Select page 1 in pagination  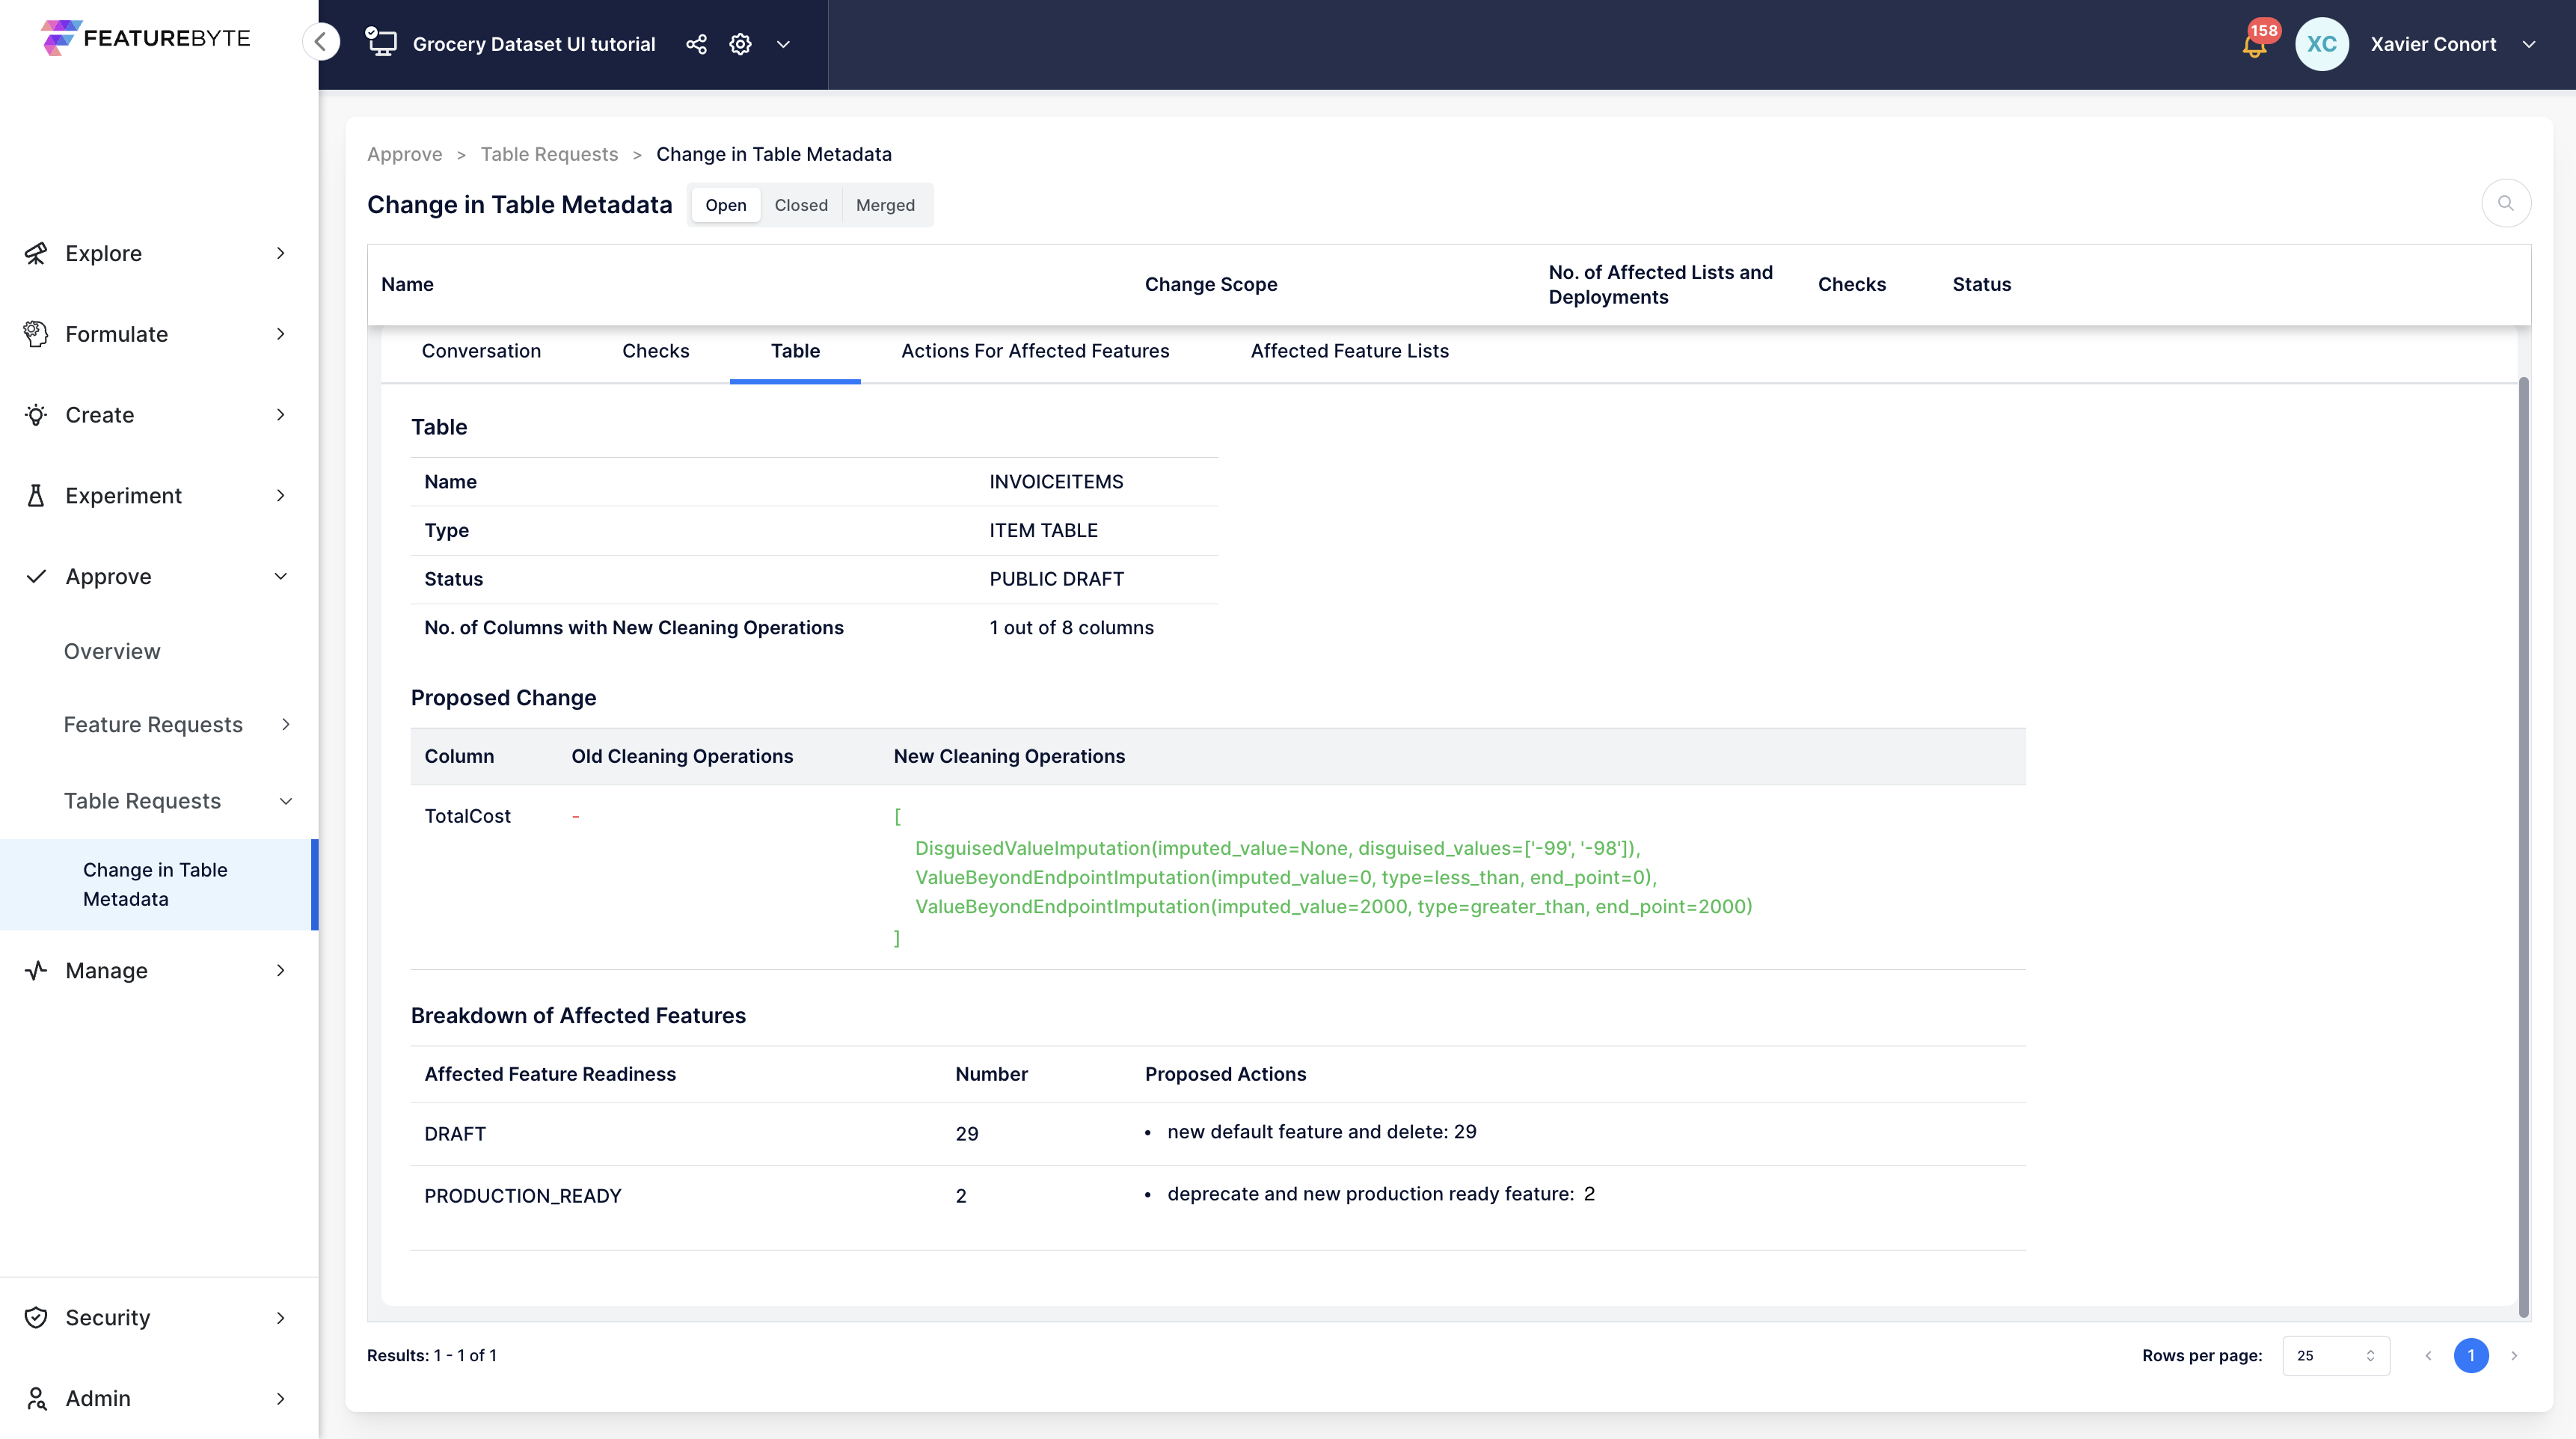[2471, 1355]
